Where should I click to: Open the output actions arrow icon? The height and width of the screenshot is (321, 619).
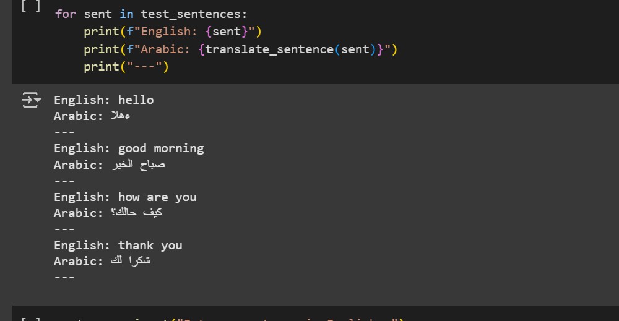pyautogui.click(x=31, y=100)
